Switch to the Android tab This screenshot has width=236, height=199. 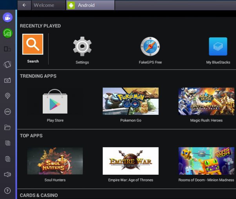90,5
